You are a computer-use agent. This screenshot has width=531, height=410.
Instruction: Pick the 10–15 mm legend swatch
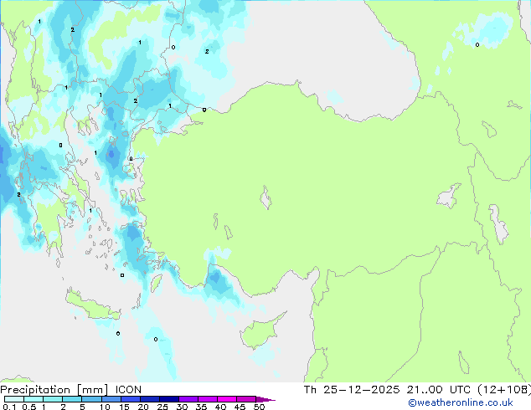point(111,399)
